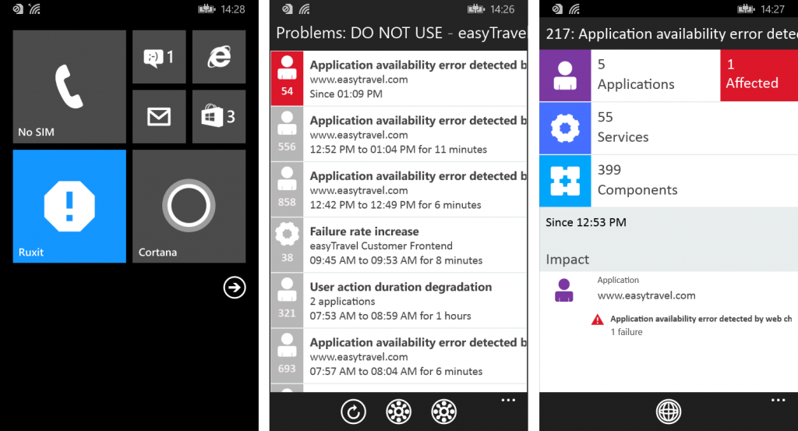
Task: Open the Messaging tile showing 1
Action: pyautogui.click(x=159, y=56)
